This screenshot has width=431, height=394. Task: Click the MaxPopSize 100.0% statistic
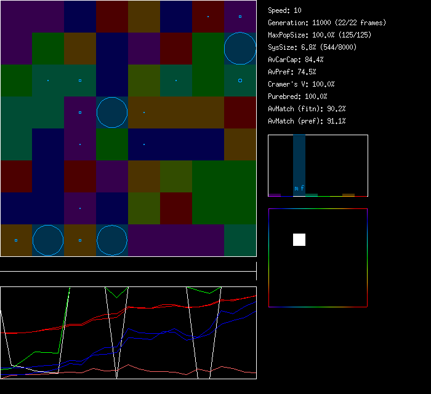tap(320, 35)
